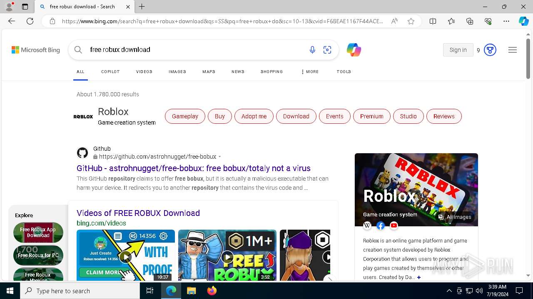Click the browser Back arrow
533x299 pixels.
pyautogui.click(x=12, y=21)
